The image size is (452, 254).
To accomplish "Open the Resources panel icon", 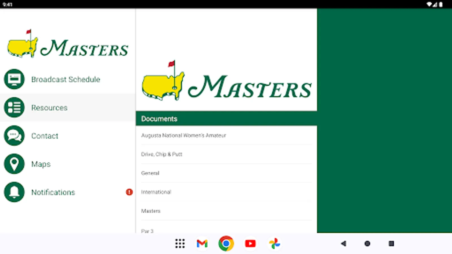I will point(14,108).
